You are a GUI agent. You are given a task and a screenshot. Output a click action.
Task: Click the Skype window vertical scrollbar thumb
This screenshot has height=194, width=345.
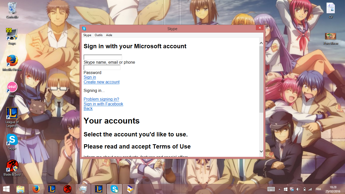[261, 79]
